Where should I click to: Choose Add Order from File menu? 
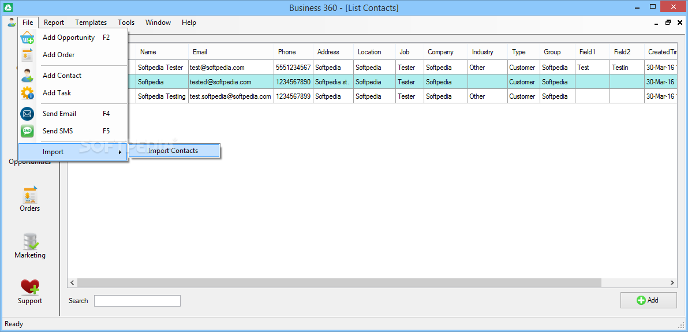73,55
